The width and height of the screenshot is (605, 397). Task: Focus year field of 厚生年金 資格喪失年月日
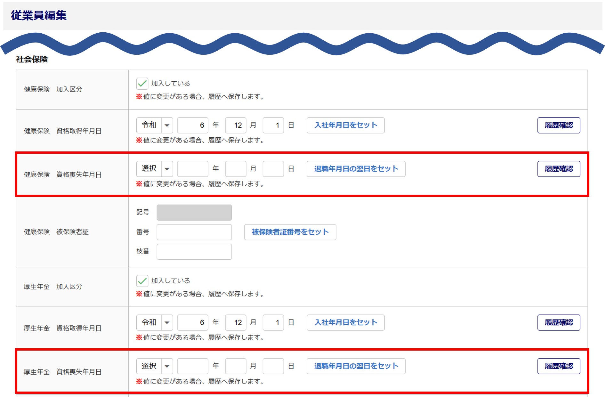coord(193,366)
